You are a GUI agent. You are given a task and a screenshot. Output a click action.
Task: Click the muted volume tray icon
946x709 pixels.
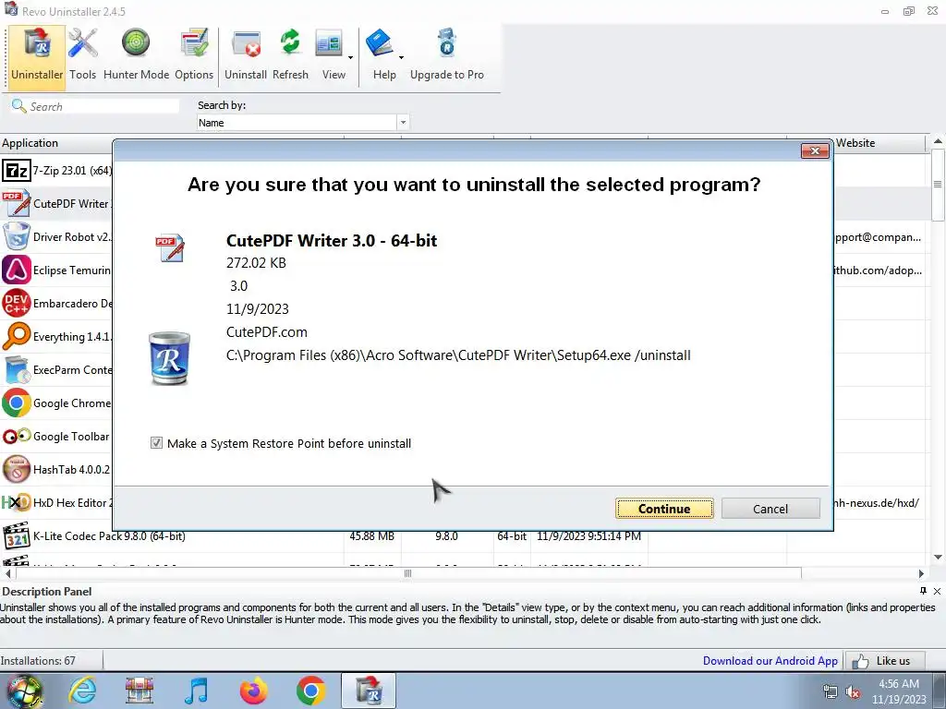[x=853, y=691]
